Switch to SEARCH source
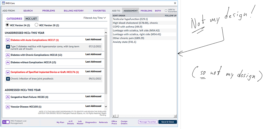275x129 pixels. point(28,11)
